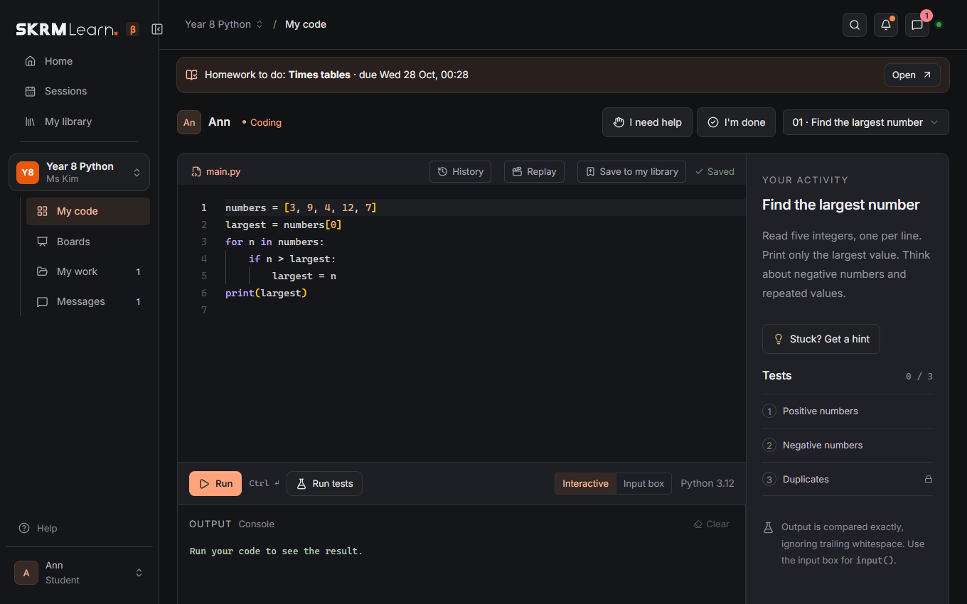
Task: Click the beta badge next to logo
Action: 132,29
